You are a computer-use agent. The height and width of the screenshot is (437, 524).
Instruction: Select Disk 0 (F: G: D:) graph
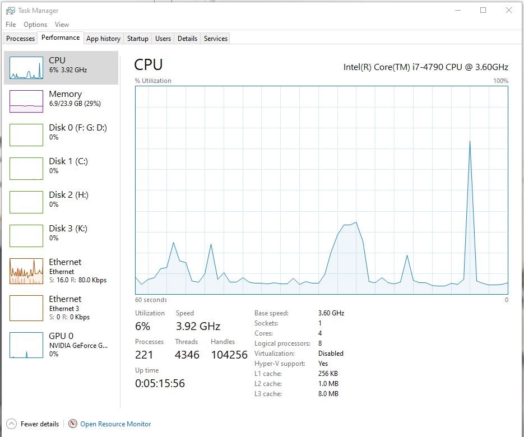pos(26,135)
